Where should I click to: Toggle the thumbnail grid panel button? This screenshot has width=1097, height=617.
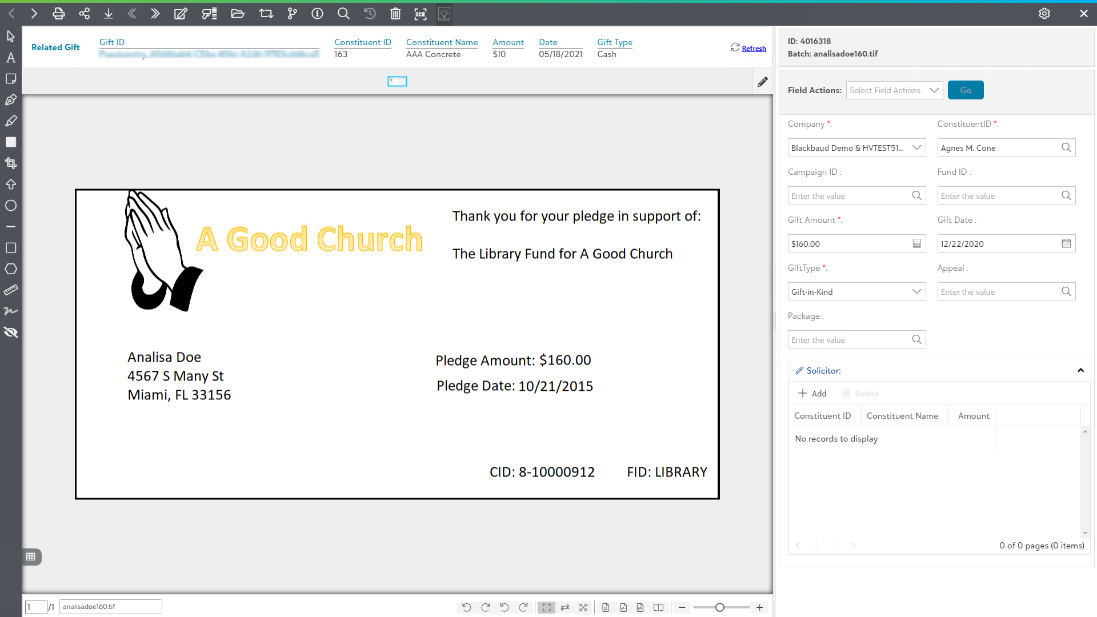[x=31, y=557]
